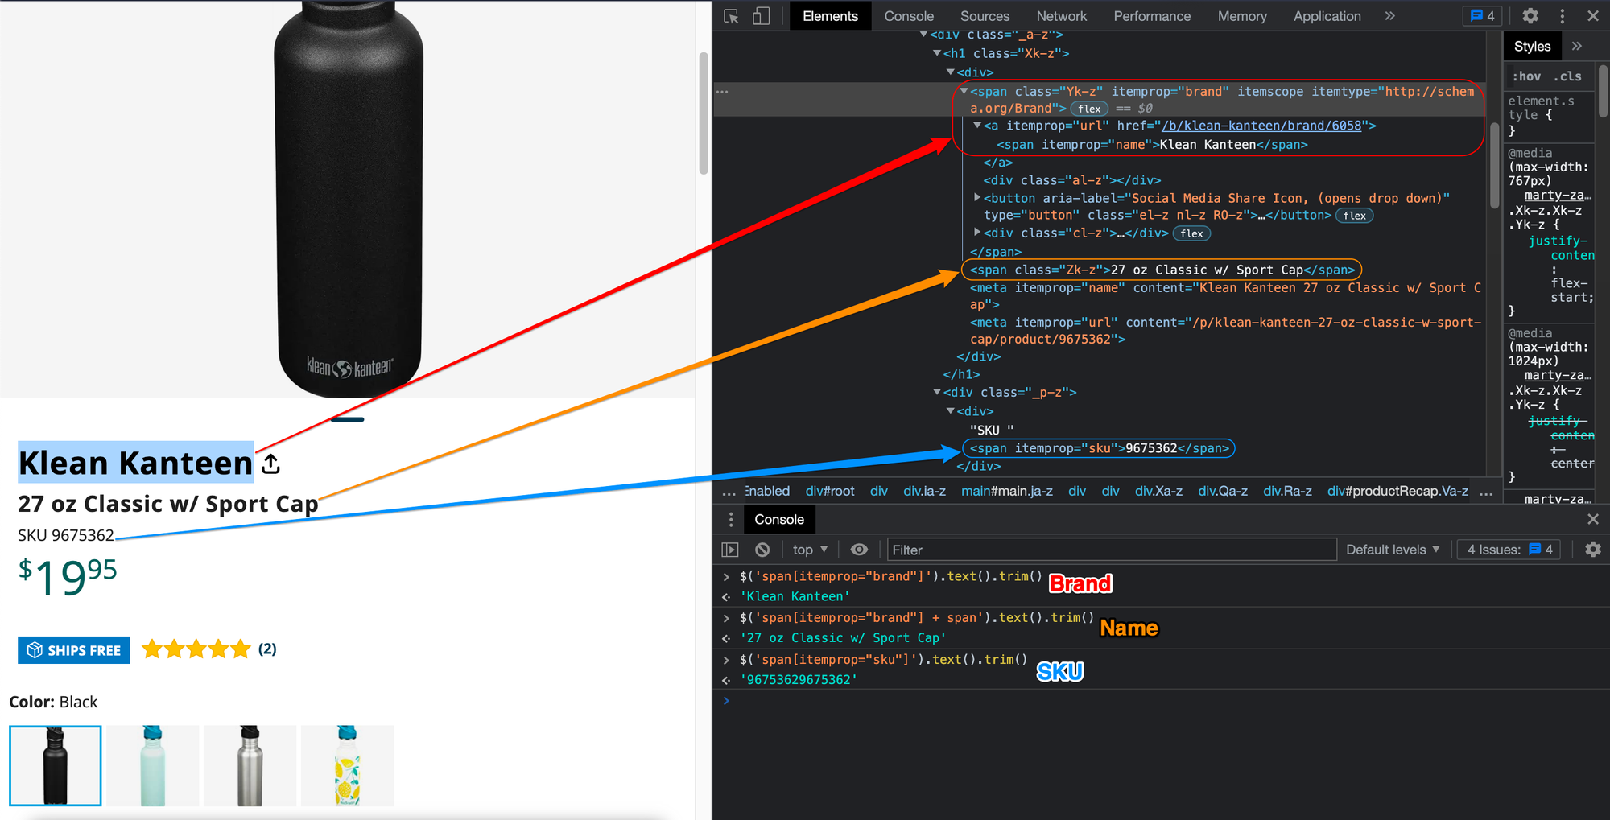Open the Performance tab

1152,16
